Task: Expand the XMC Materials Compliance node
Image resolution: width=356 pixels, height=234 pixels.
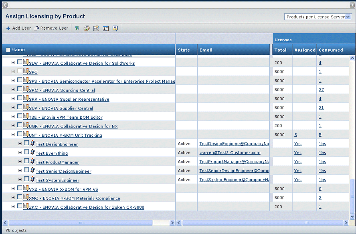Action: [x=13, y=197]
